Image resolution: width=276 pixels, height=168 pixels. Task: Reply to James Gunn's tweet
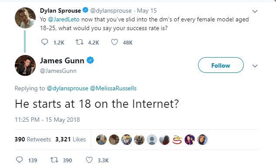tap(19, 160)
